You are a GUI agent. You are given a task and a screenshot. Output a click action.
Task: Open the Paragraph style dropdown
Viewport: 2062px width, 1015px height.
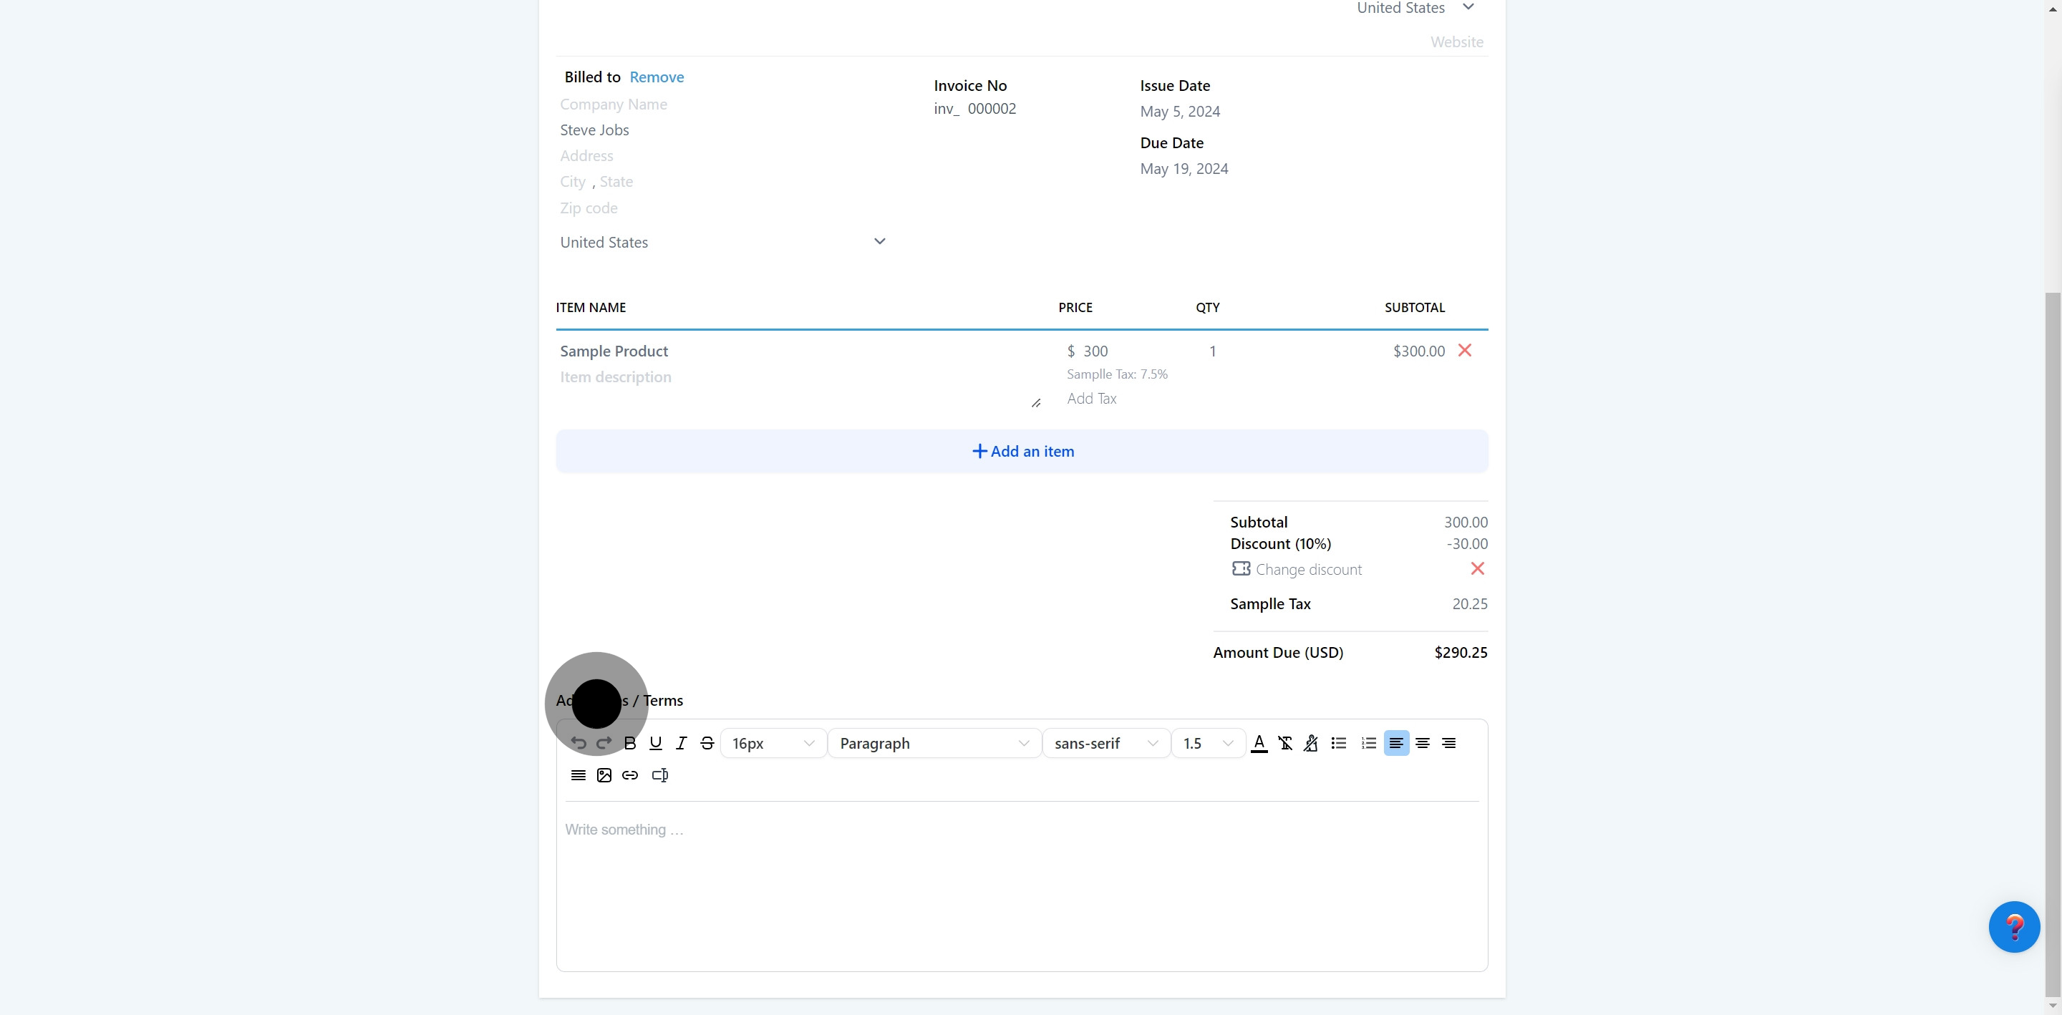[934, 743]
